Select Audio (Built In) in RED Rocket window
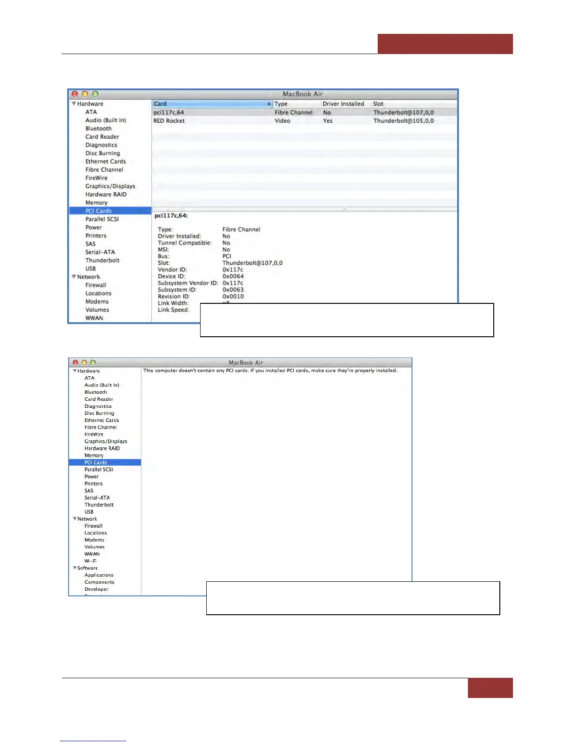This screenshot has width=575, height=745. [106, 120]
